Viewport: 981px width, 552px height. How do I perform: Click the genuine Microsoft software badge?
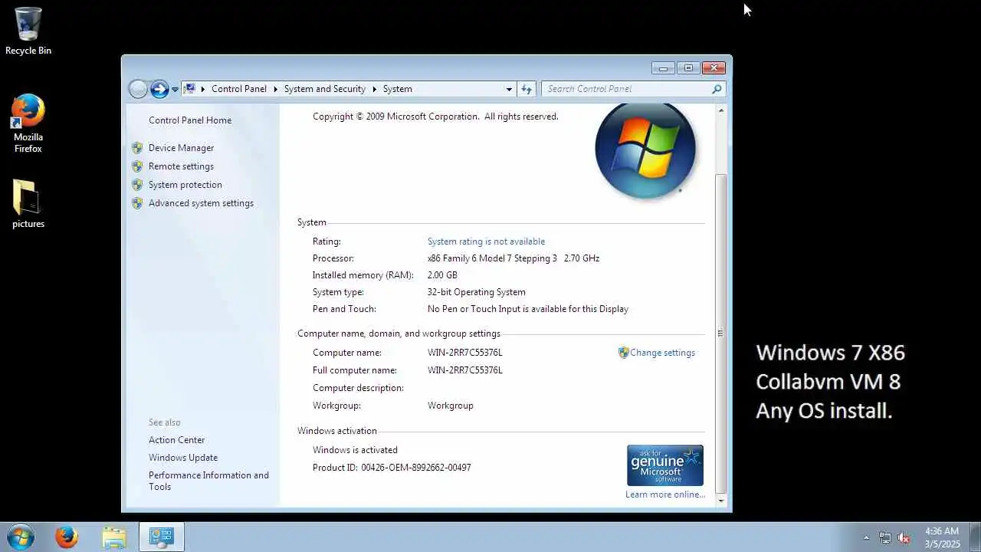[x=664, y=465]
